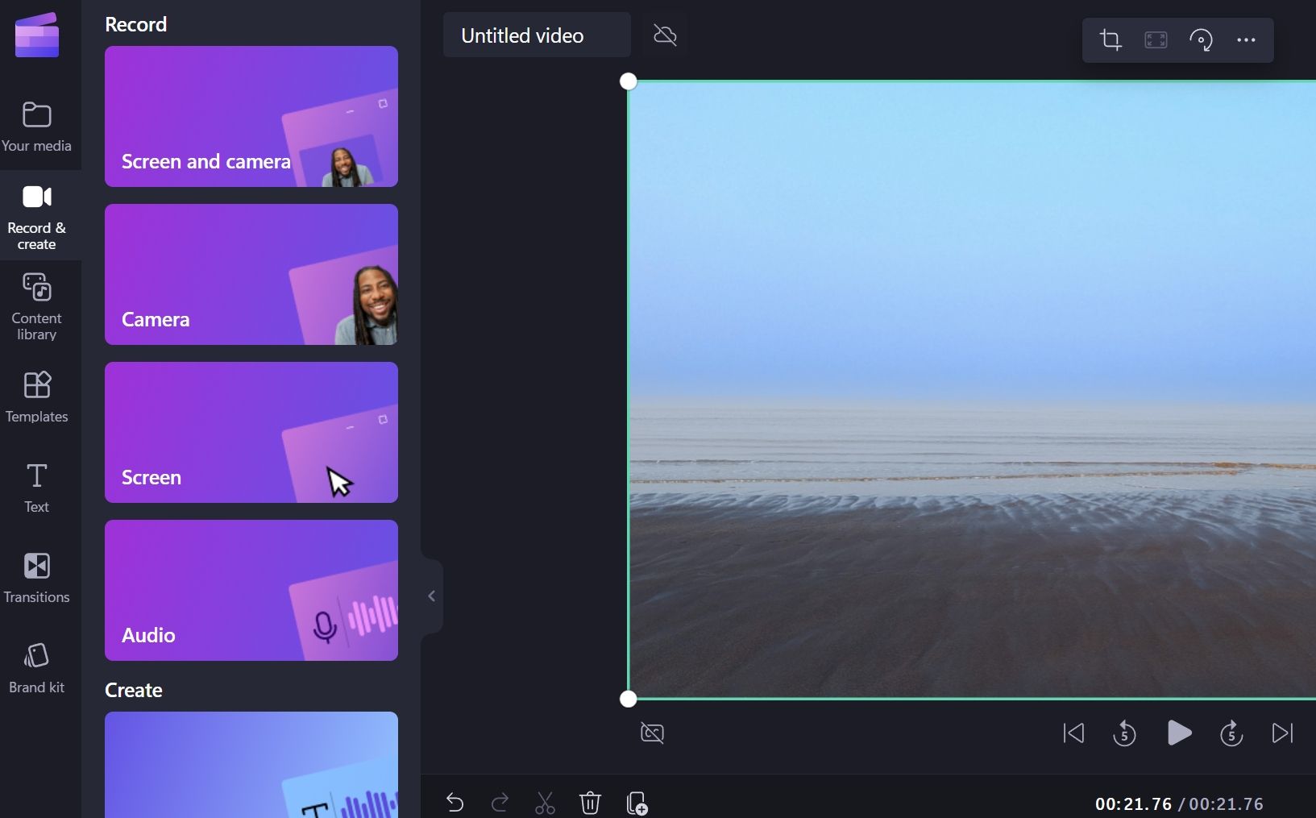Toggle the camera preview below the canvas

[651, 733]
